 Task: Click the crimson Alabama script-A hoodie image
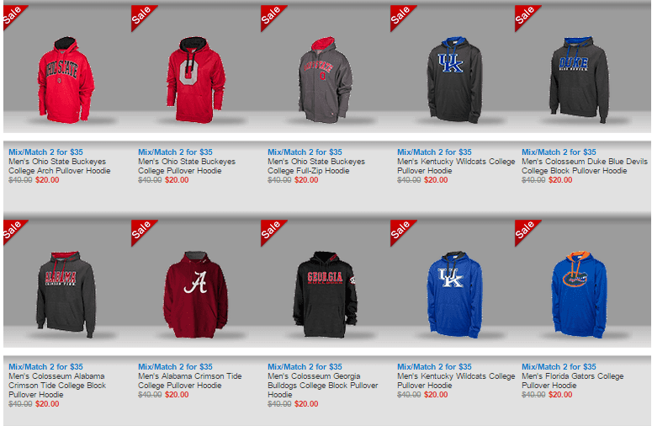tap(195, 294)
